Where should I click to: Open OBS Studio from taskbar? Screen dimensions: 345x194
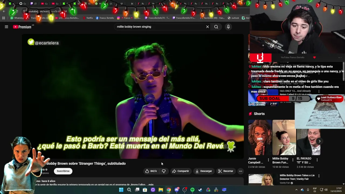(x=185, y=190)
